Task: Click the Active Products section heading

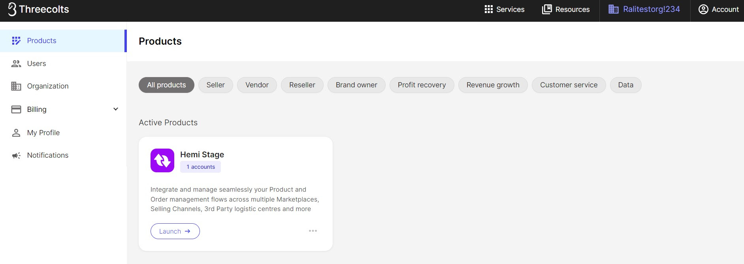Action: pyautogui.click(x=168, y=123)
